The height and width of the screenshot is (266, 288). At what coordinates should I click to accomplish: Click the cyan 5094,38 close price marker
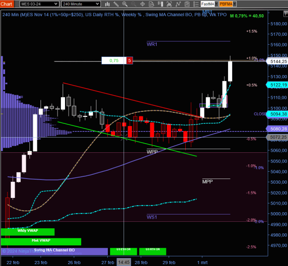click(278, 114)
